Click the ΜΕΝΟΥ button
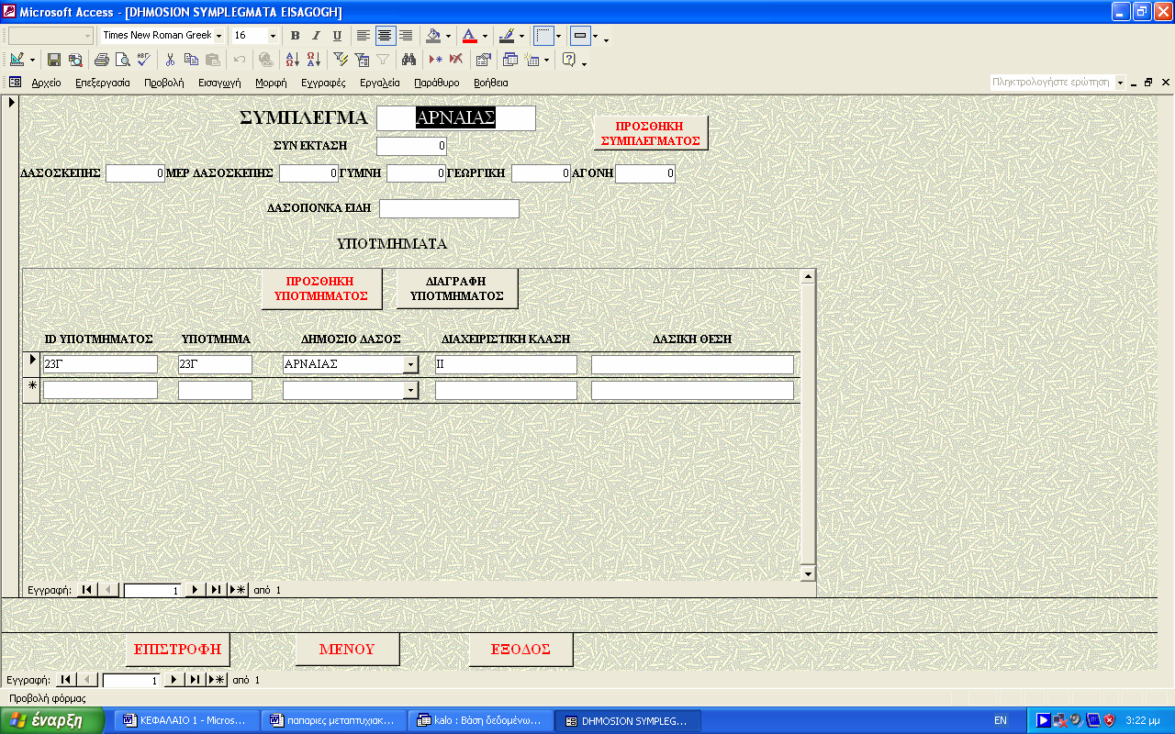 point(347,649)
